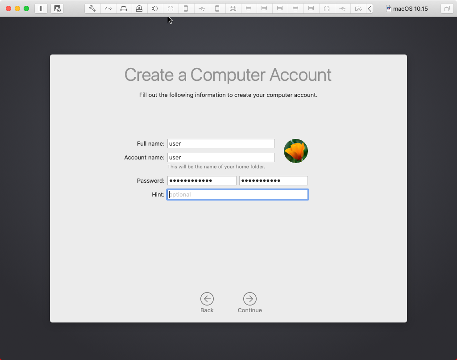The width and height of the screenshot is (457, 360).
Task: Click the disk drive toolbar icon
Action: tap(124, 8)
